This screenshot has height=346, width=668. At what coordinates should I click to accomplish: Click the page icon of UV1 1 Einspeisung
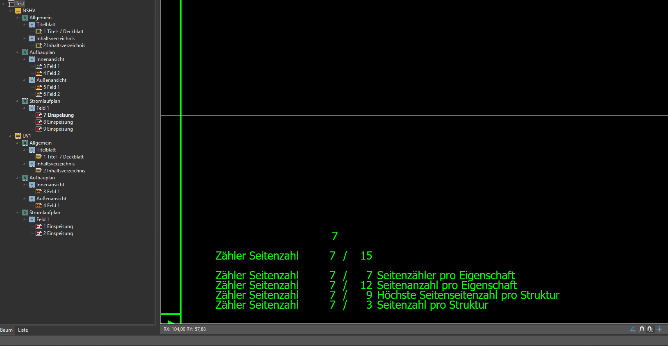39,226
